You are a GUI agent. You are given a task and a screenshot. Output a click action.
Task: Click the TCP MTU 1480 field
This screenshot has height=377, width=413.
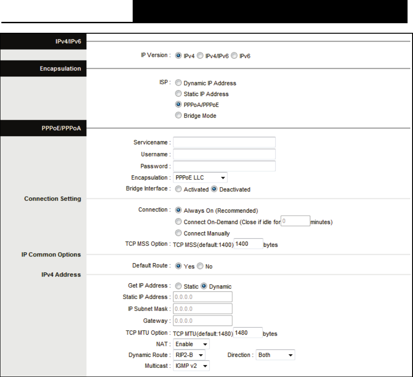click(x=248, y=333)
